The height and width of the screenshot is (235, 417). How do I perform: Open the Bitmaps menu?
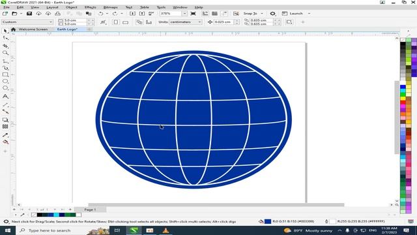point(110,7)
